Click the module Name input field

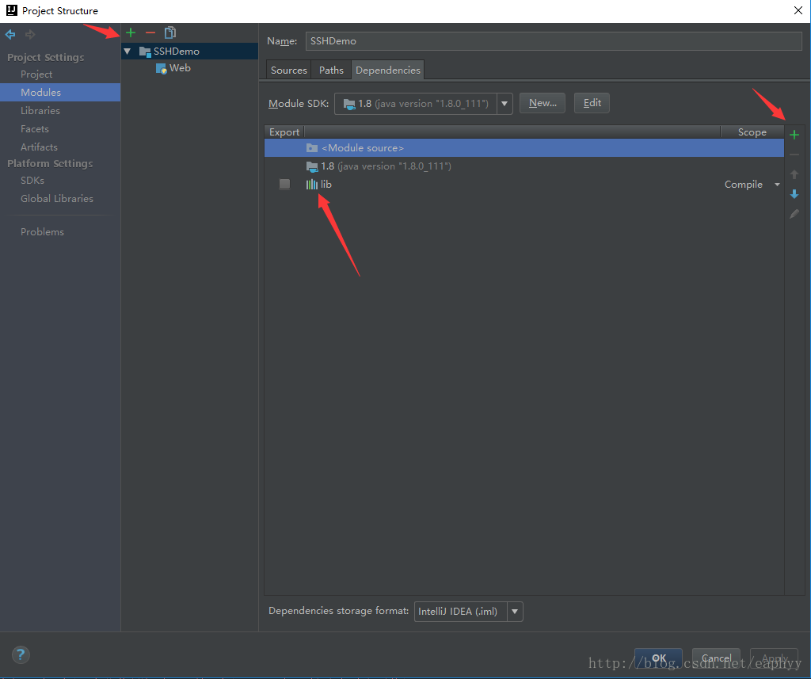[554, 41]
